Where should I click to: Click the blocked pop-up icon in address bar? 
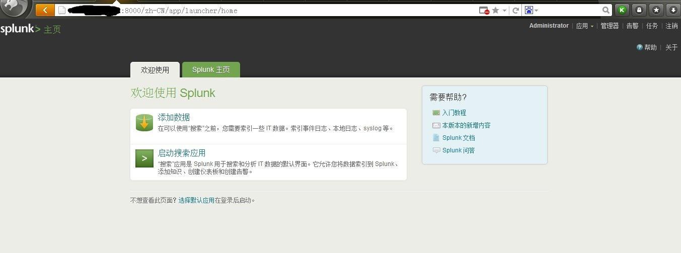pos(484,10)
